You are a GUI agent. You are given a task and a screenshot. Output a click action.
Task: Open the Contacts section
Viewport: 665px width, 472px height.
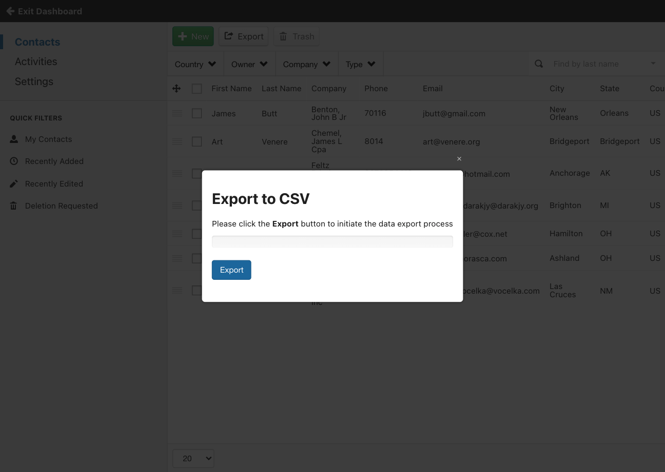pyautogui.click(x=37, y=42)
